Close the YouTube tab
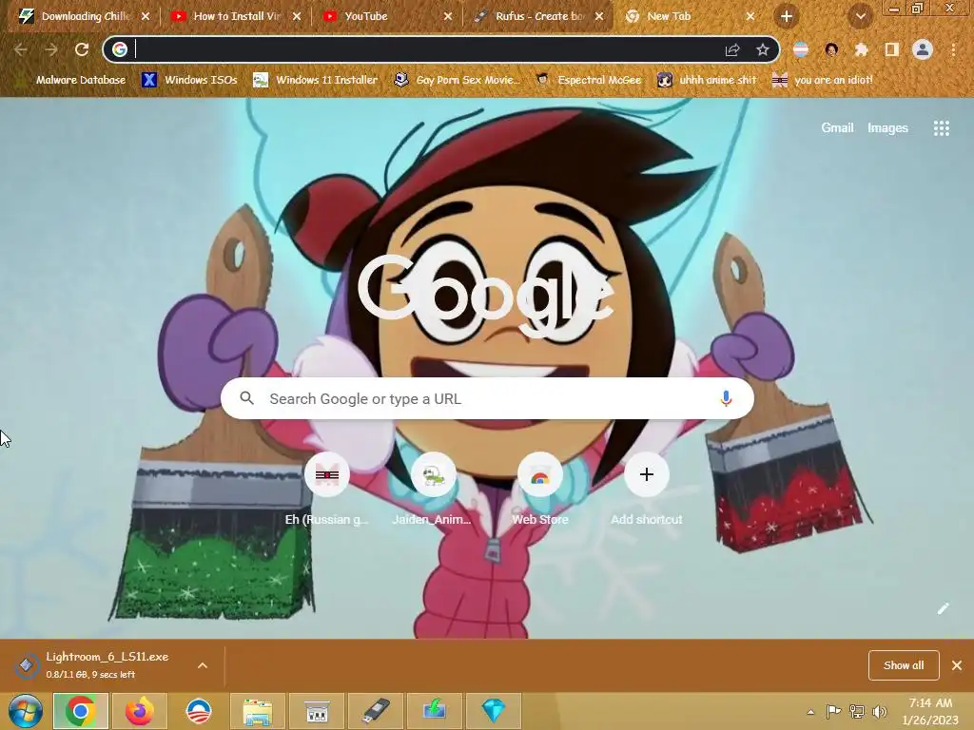974x730 pixels. pyautogui.click(x=448, y=17)
